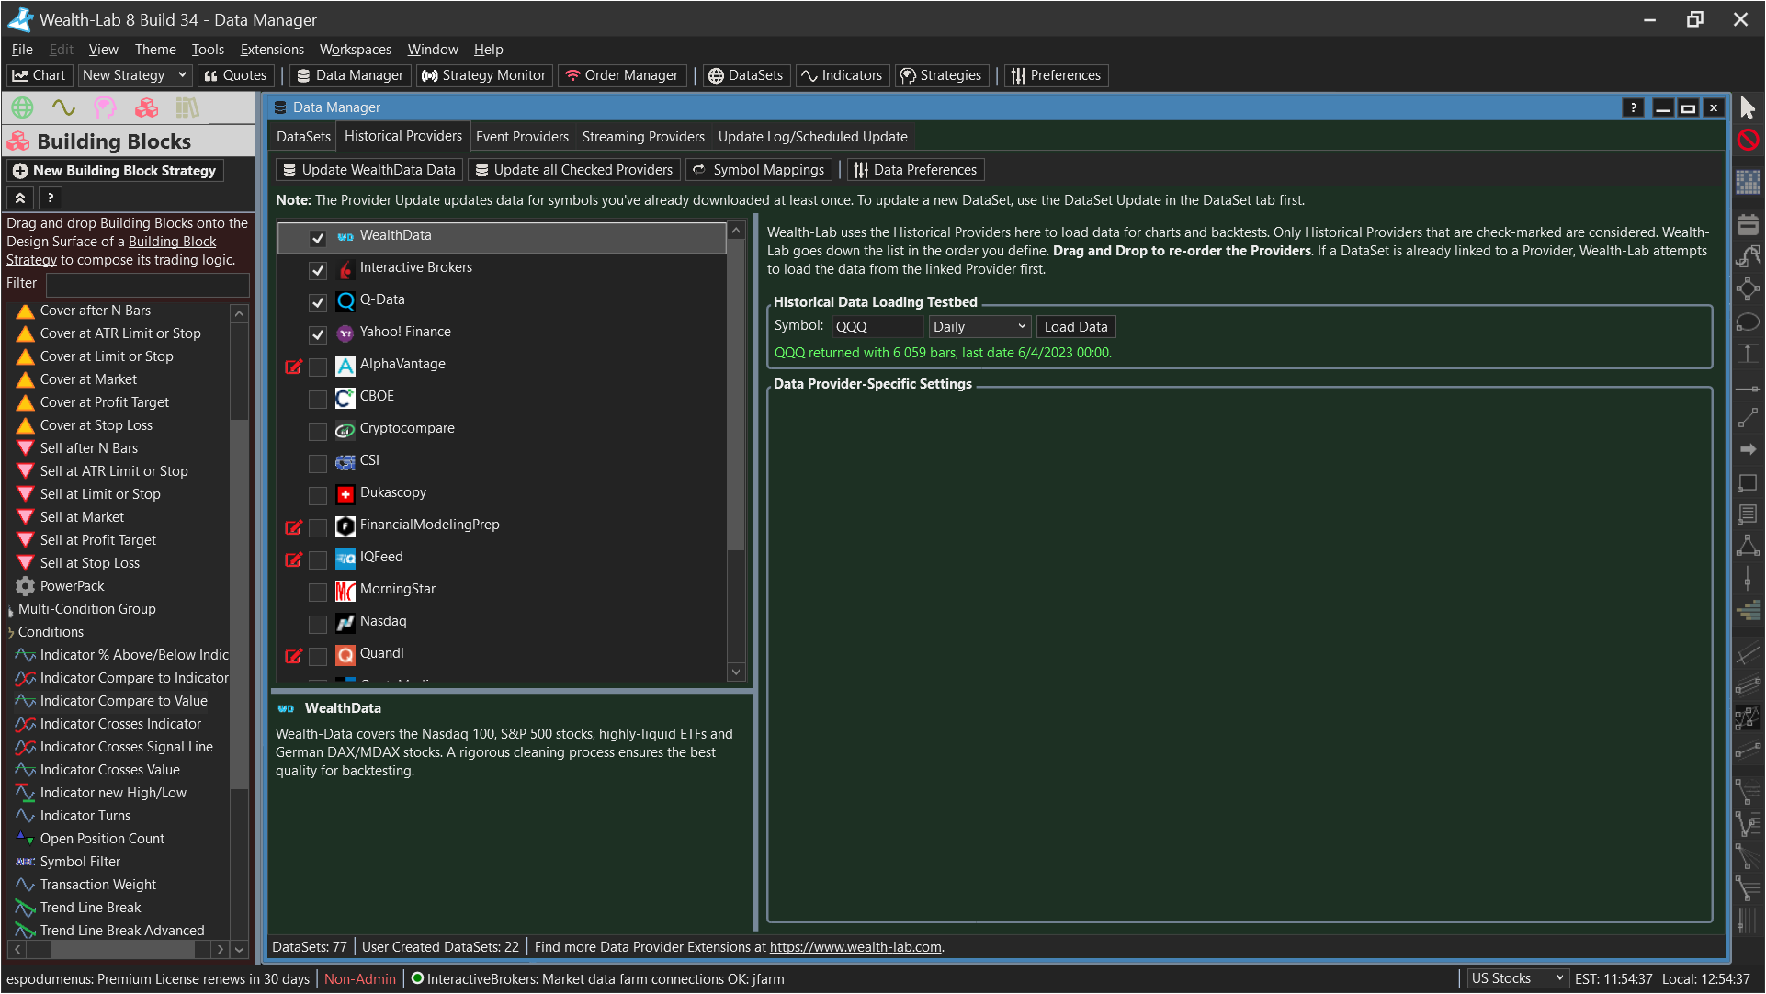The height and width of the screenshot is (994, 1766).
Task: Select the Sell at Market block
Action: tap(82, 517)
